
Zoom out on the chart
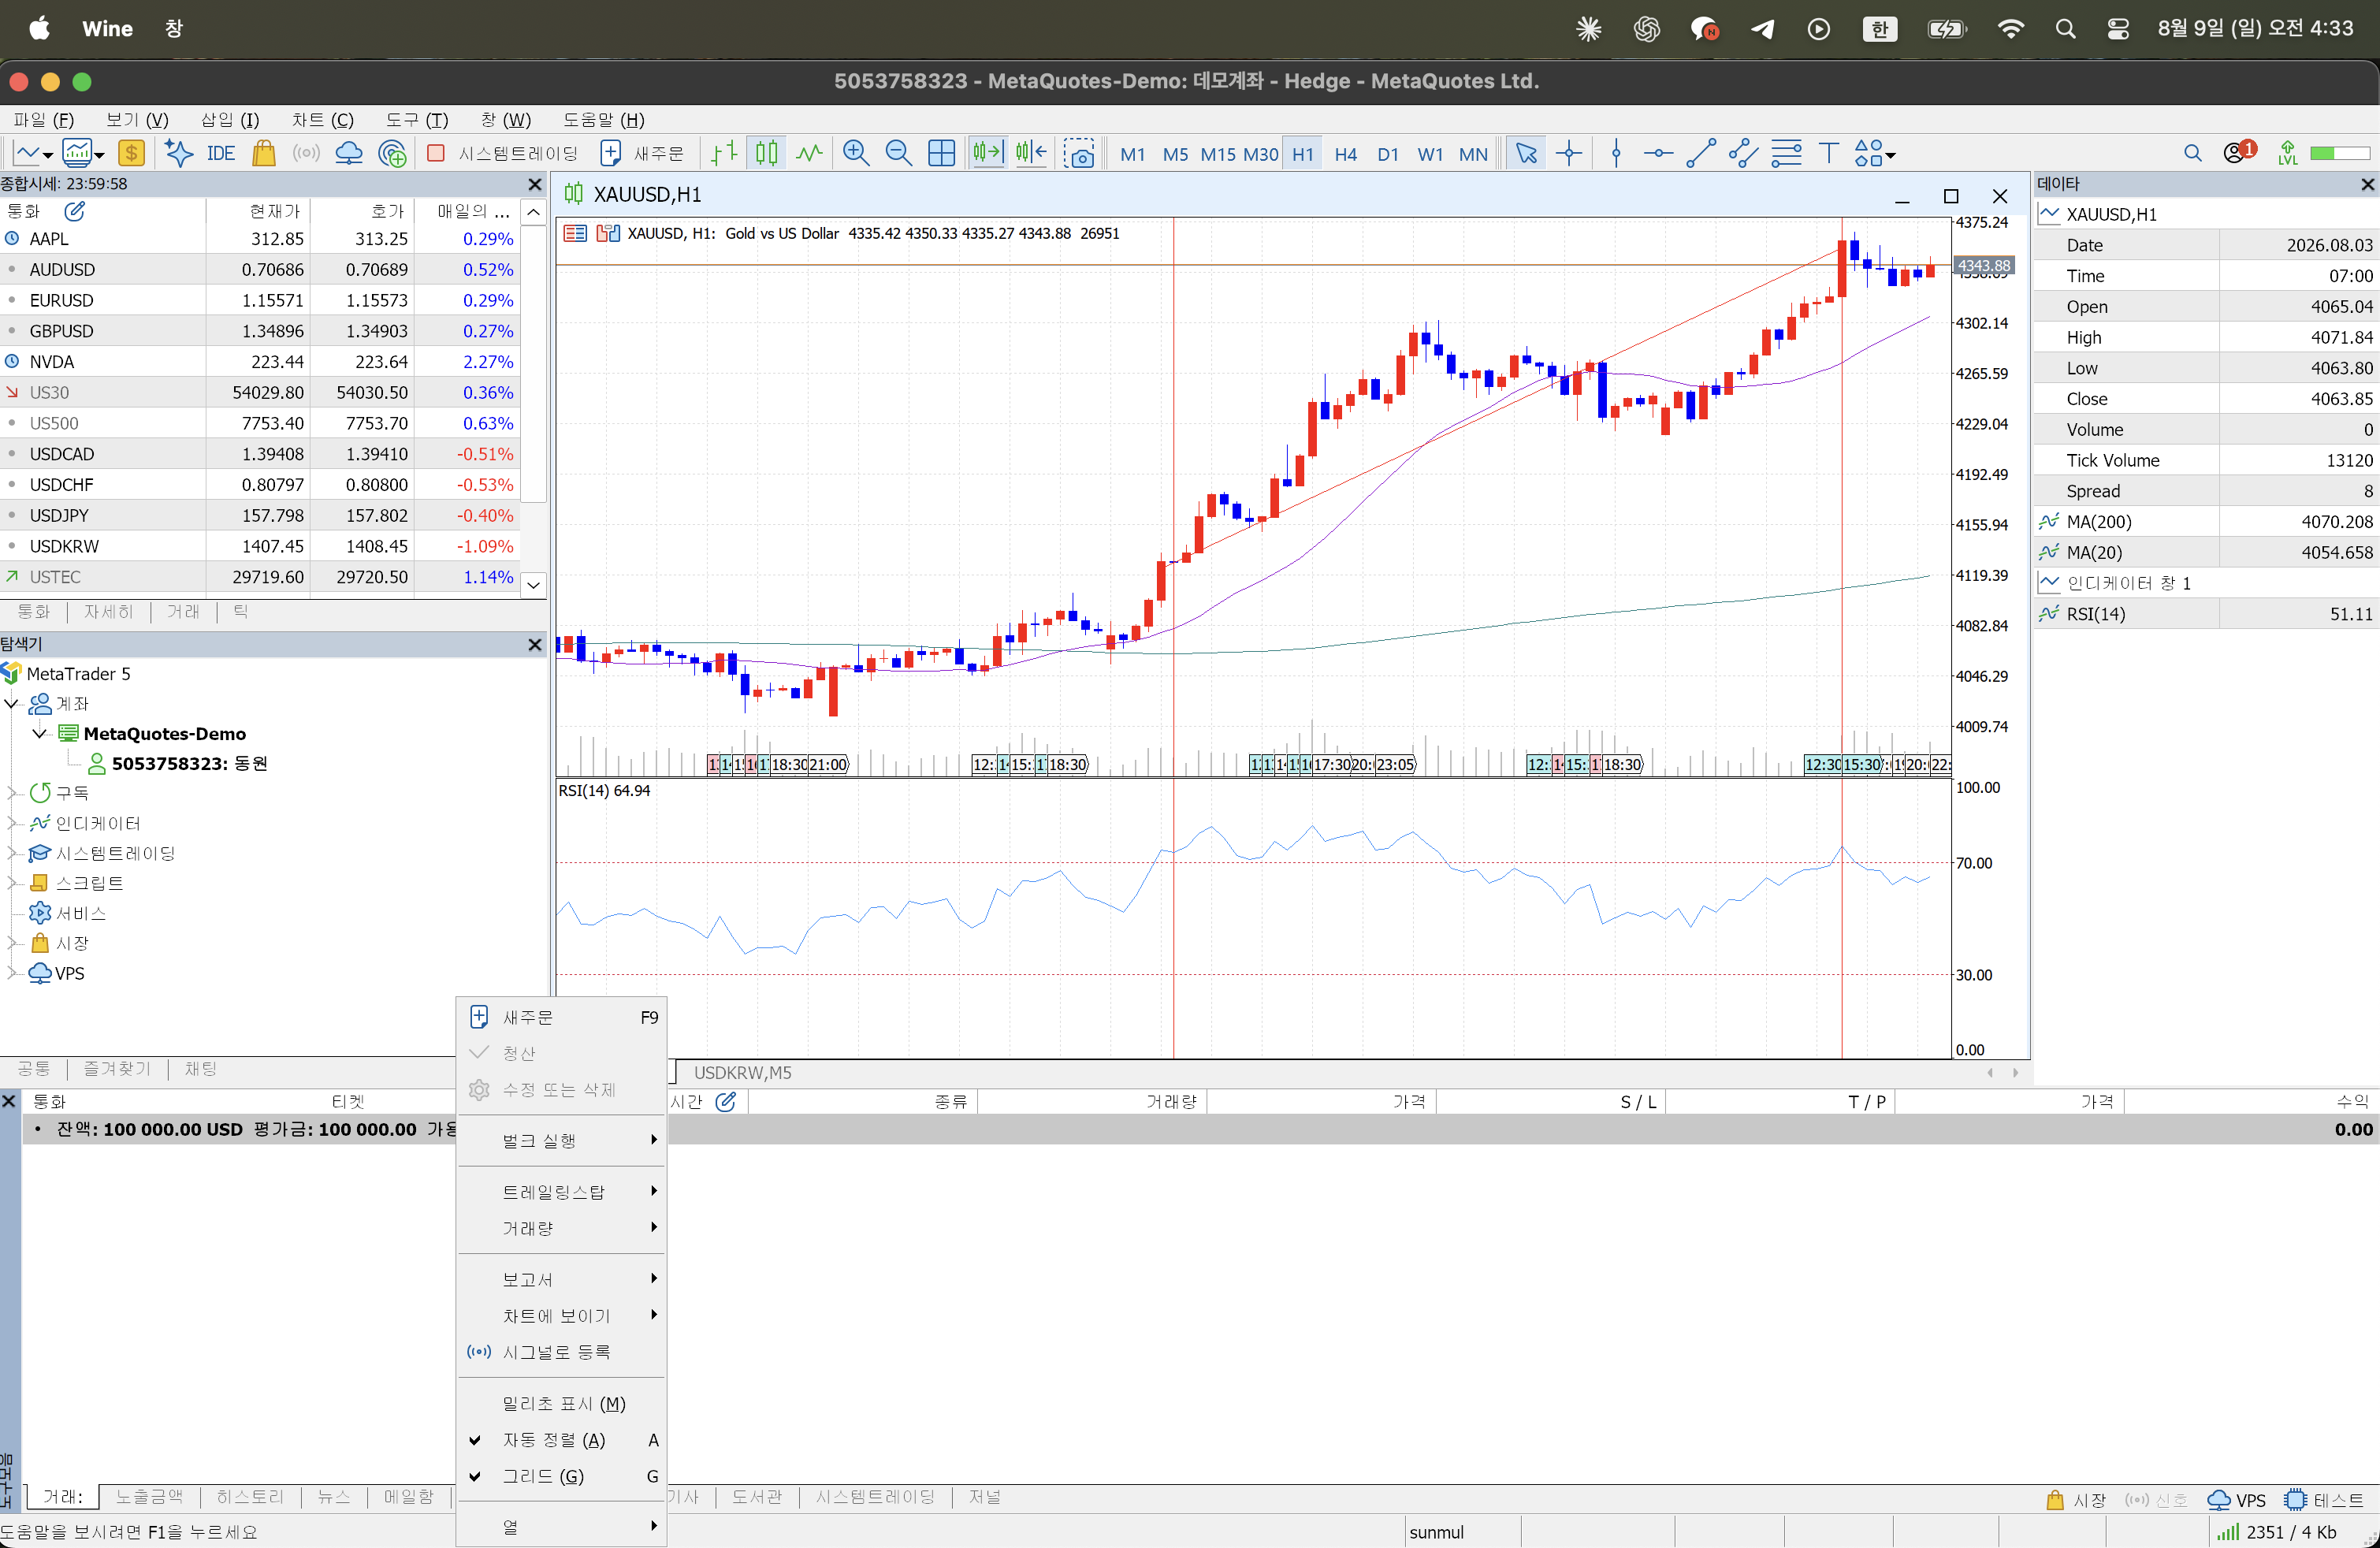[x=899, y=153]
